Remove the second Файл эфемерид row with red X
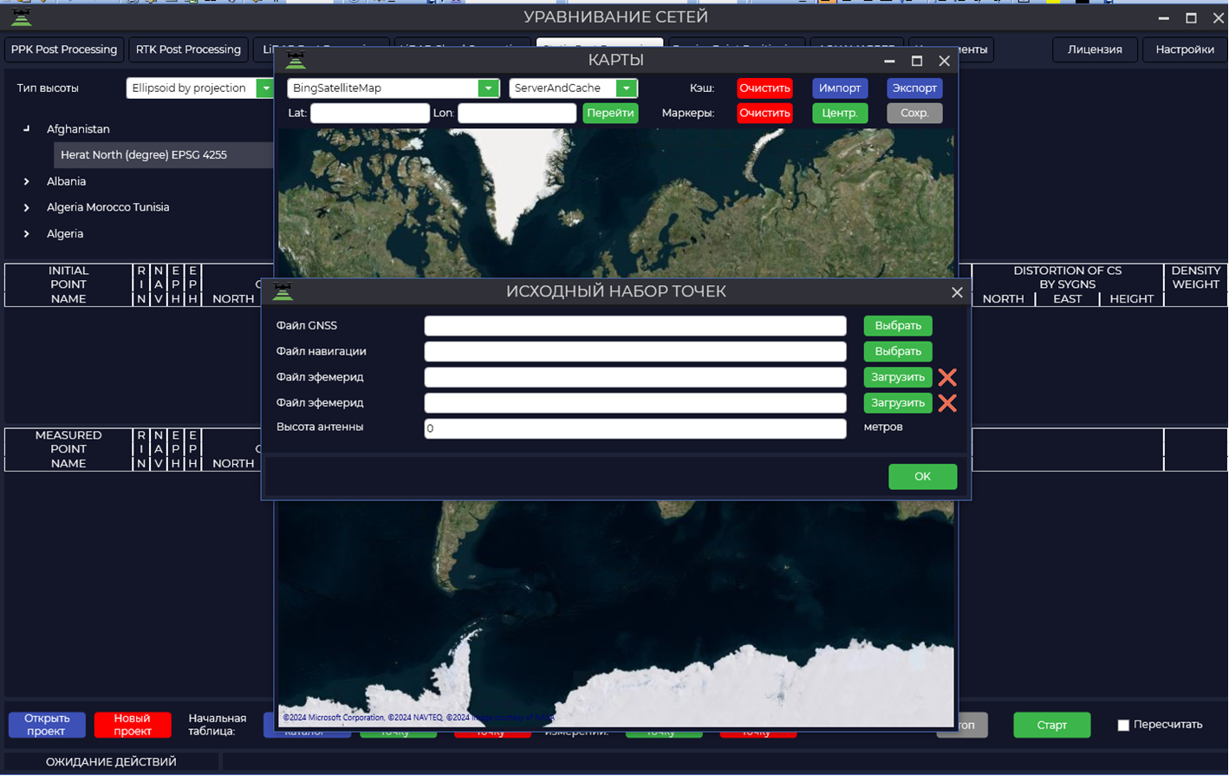 point(947,403)
